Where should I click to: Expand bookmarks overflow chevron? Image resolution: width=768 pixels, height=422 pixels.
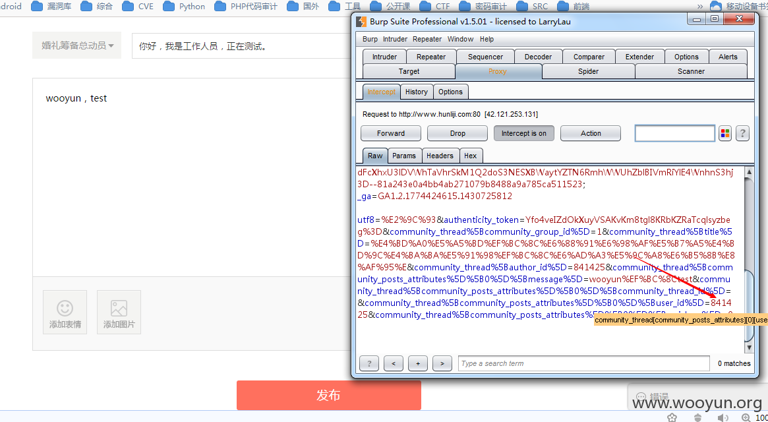coord(700,7)
